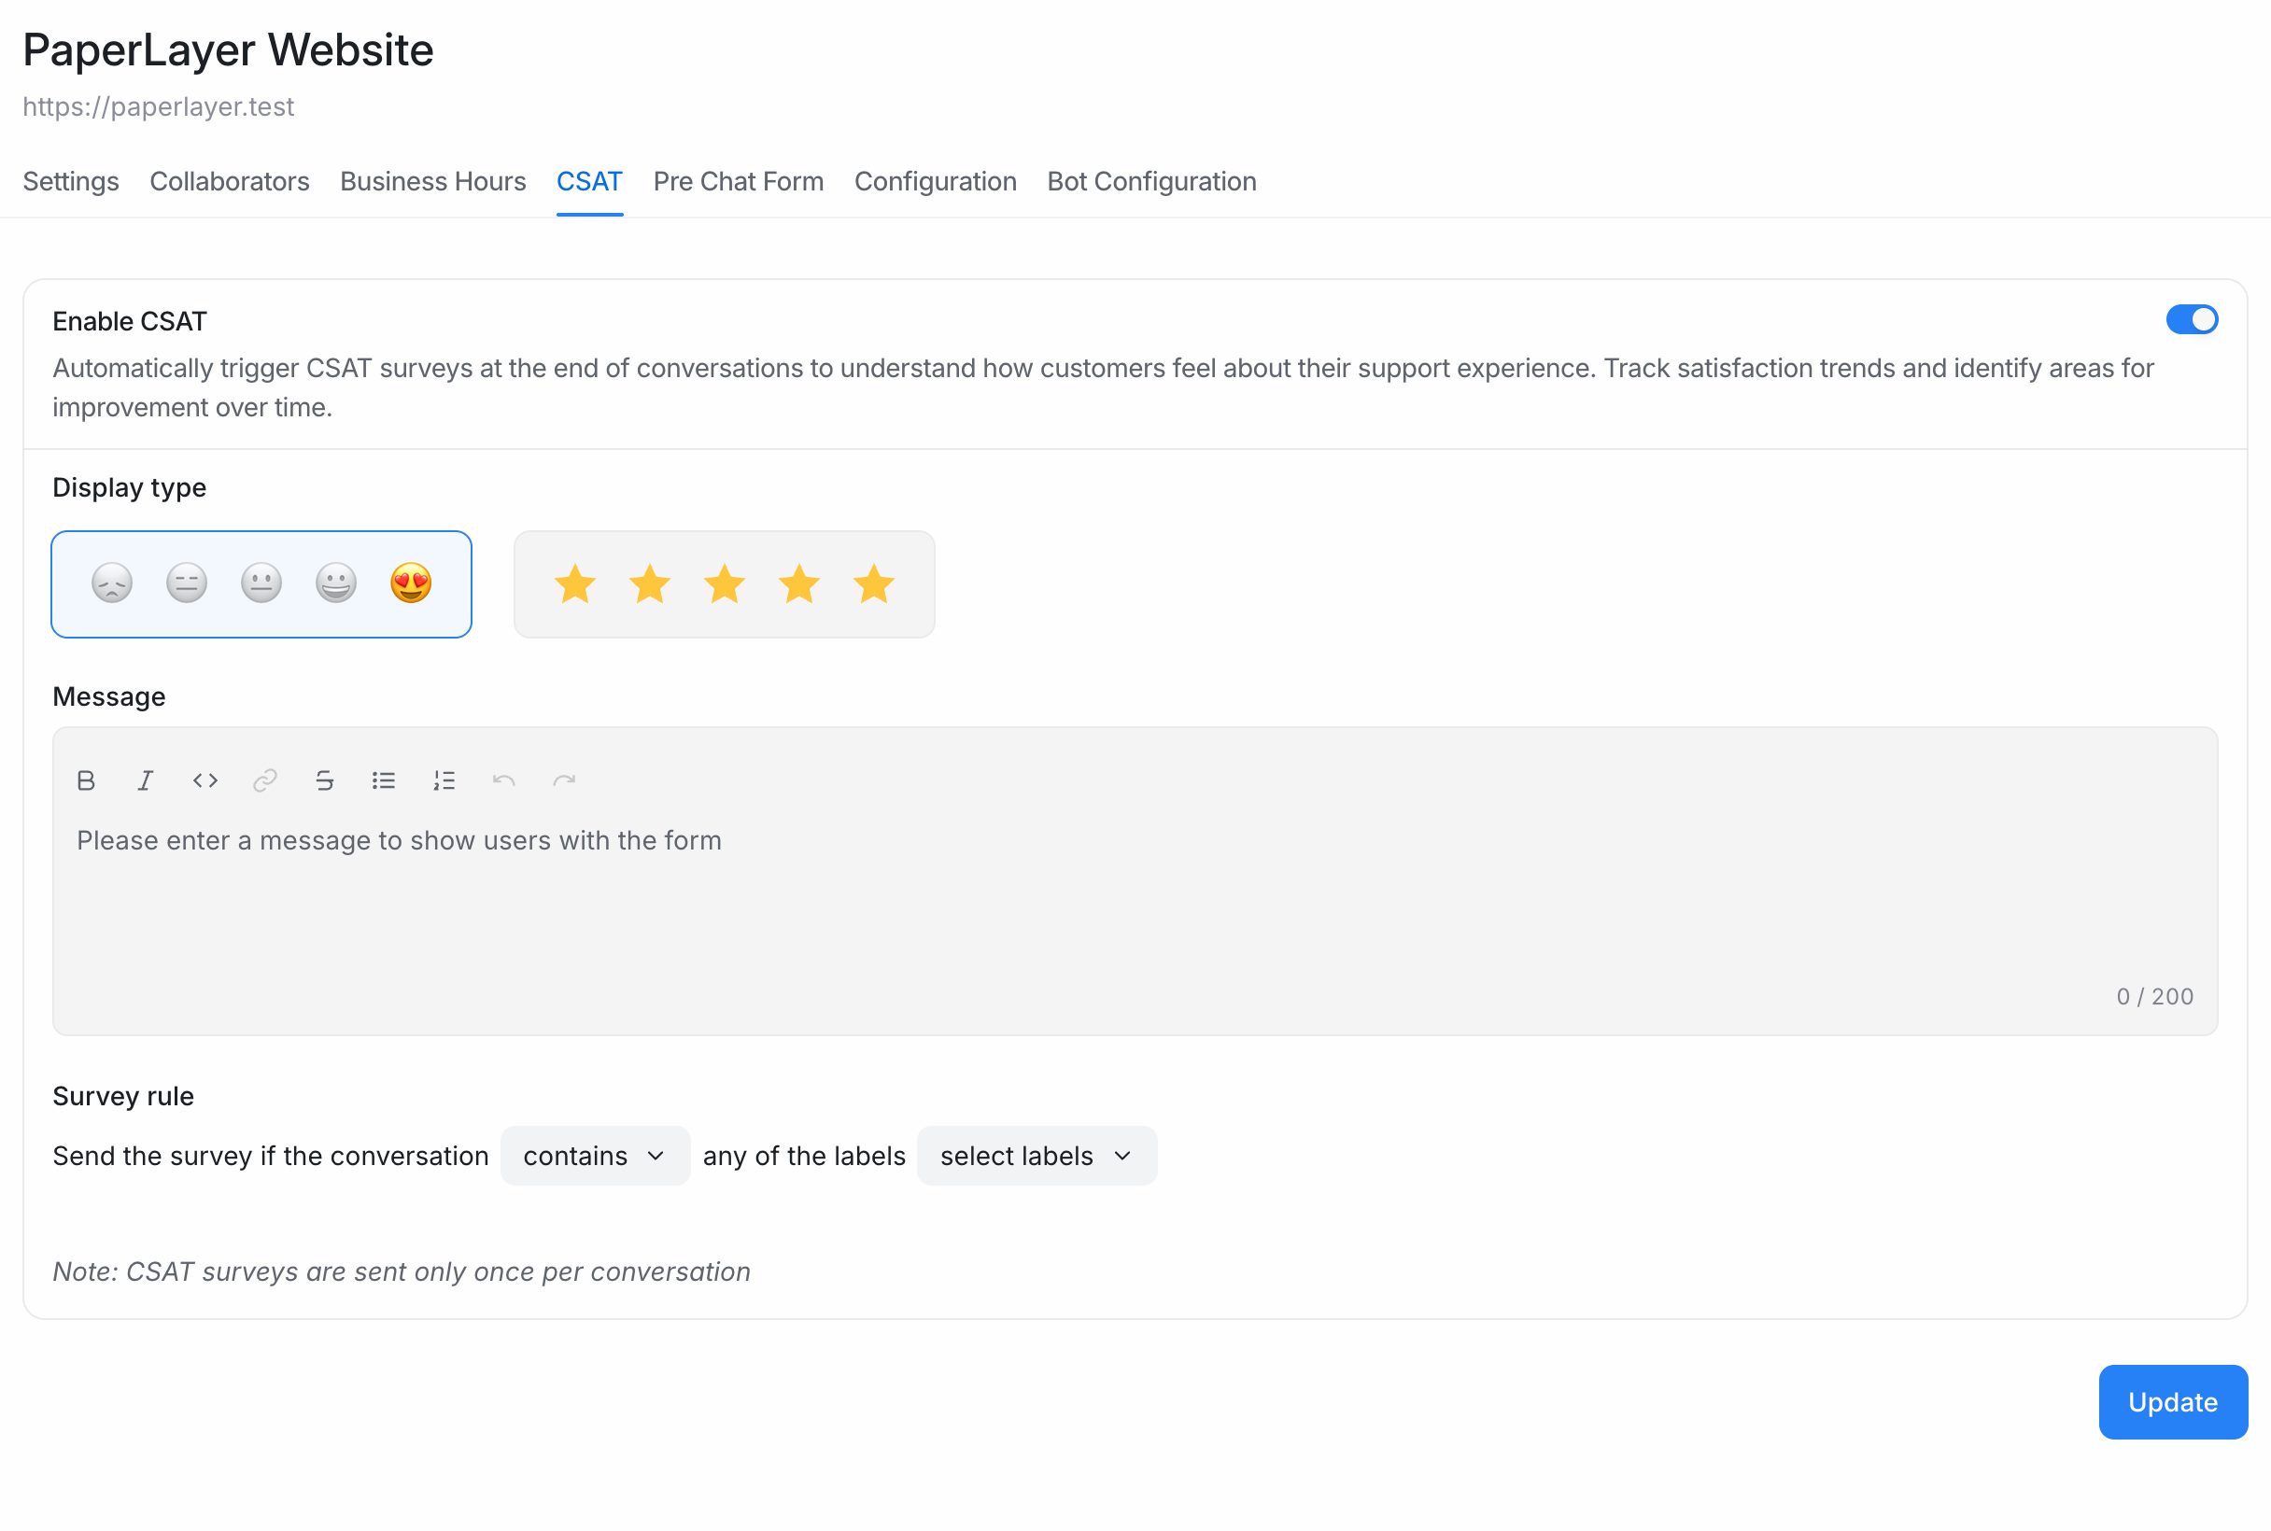Open the Configuration tab
The height and width of the screenshot is (1531, 2271).
pos(936,182)
